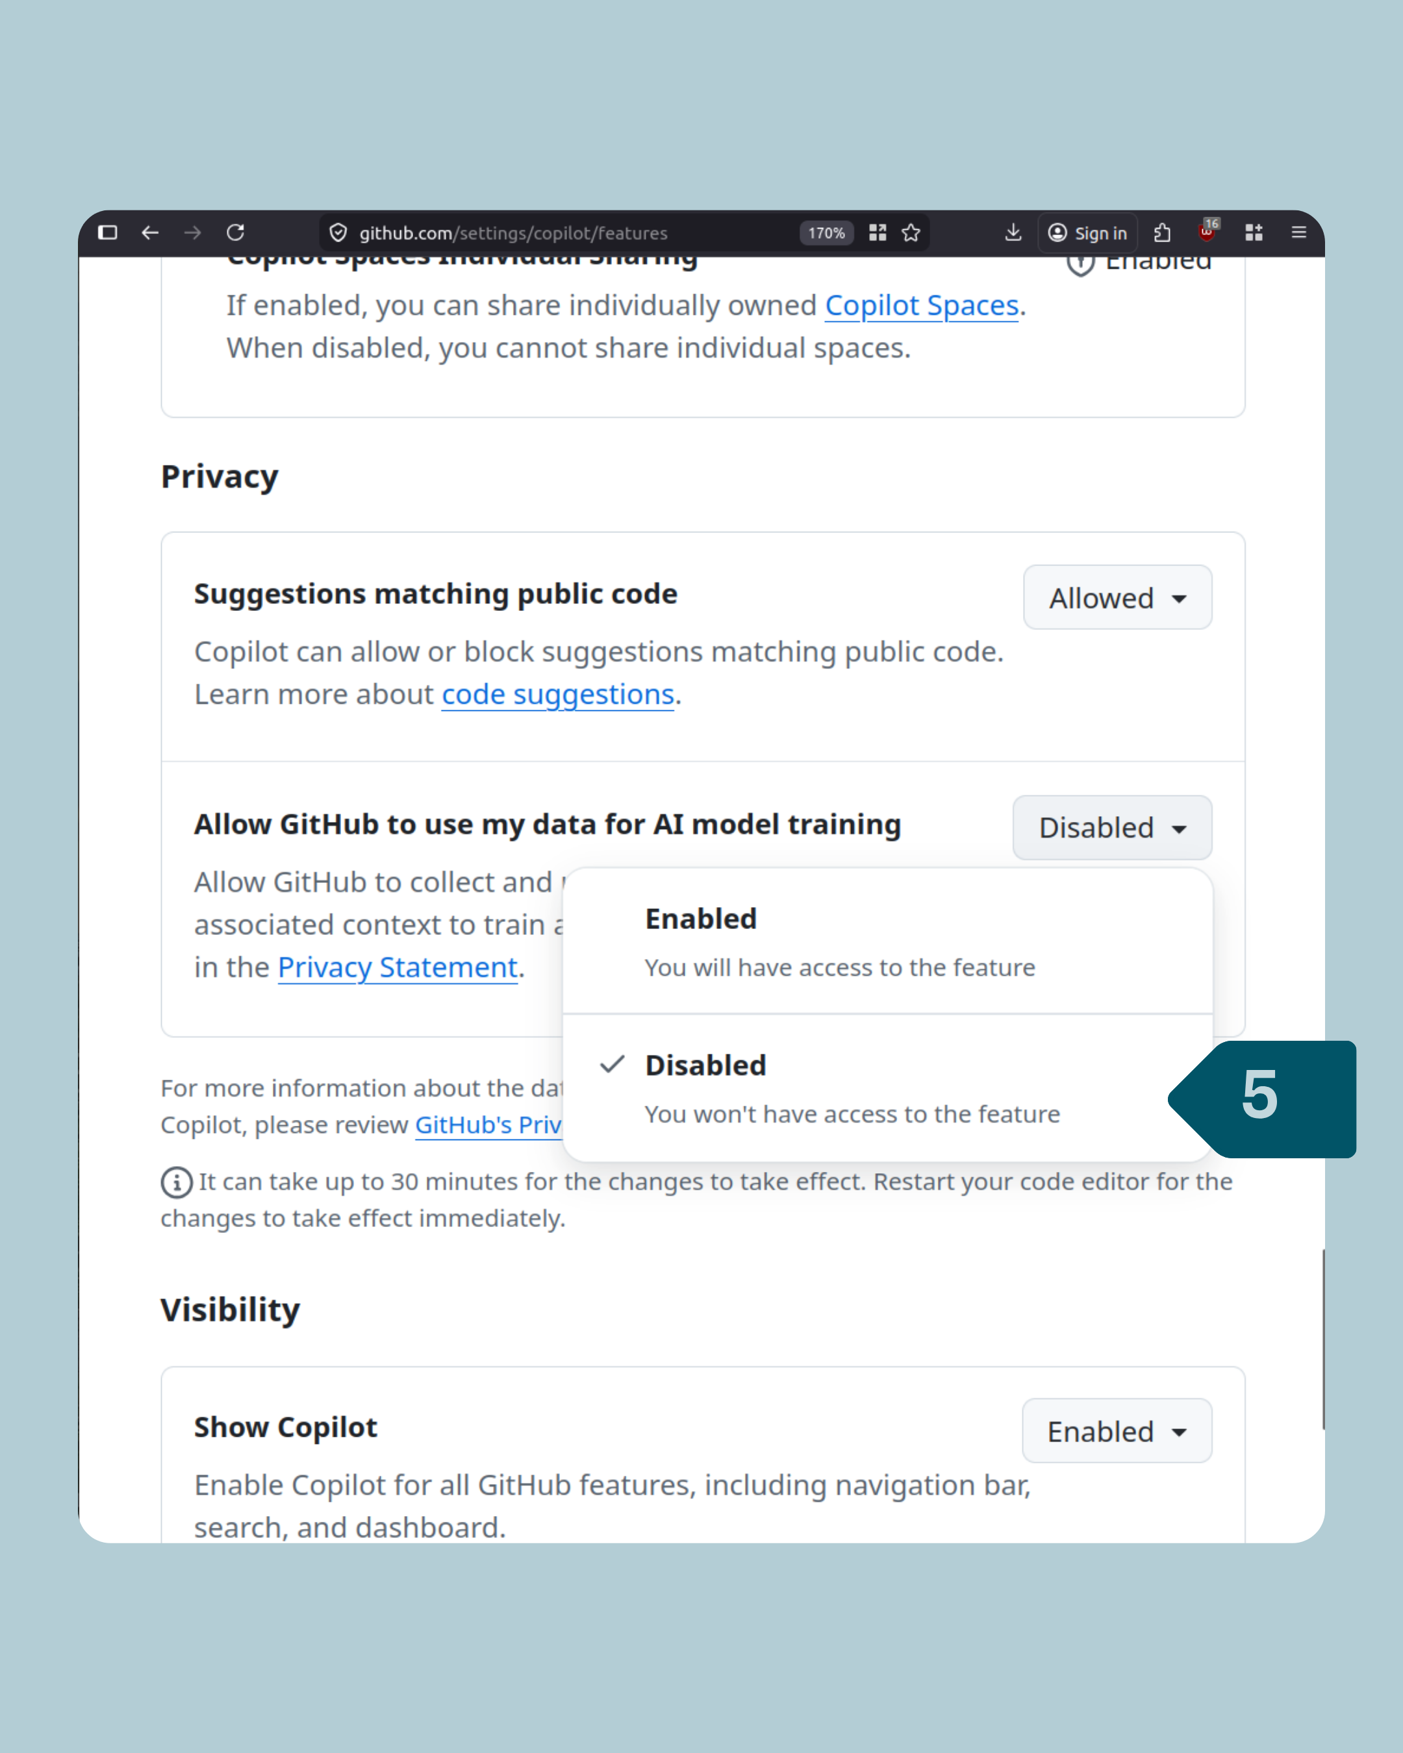Click the uBlock Origin extension icon
The image size is (1403, 1753).
[x=1207, y=233]
